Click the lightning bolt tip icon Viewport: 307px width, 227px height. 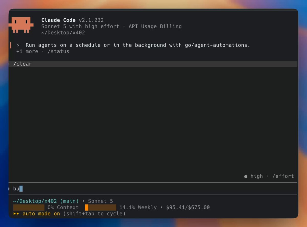click(x=18, y=45)
